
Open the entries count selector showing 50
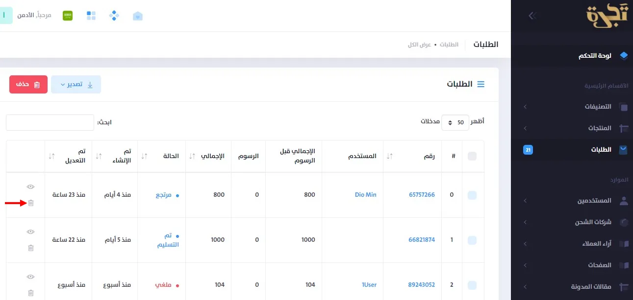[x=455, y=122]
